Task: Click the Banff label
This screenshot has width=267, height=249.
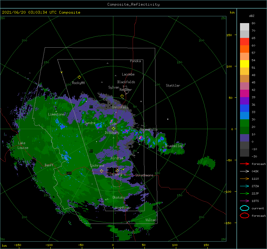Action: coord(49,165)
